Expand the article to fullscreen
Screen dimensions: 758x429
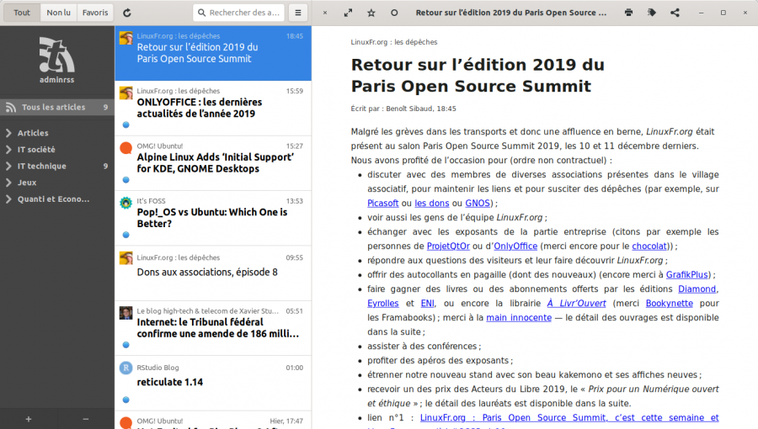click(348, 13)
